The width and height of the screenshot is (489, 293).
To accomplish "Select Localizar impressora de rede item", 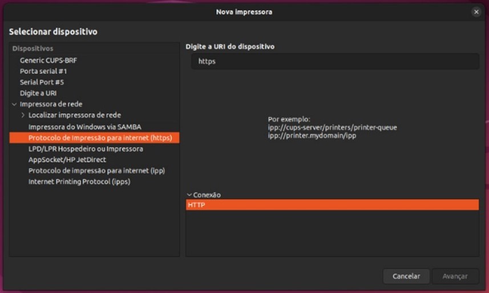I will [x=74, y=115].
